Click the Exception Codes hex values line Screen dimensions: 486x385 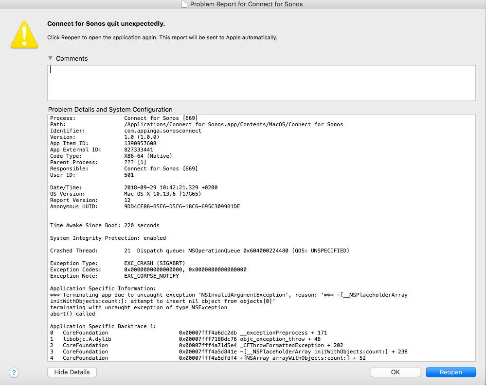[x=185, y=269]
